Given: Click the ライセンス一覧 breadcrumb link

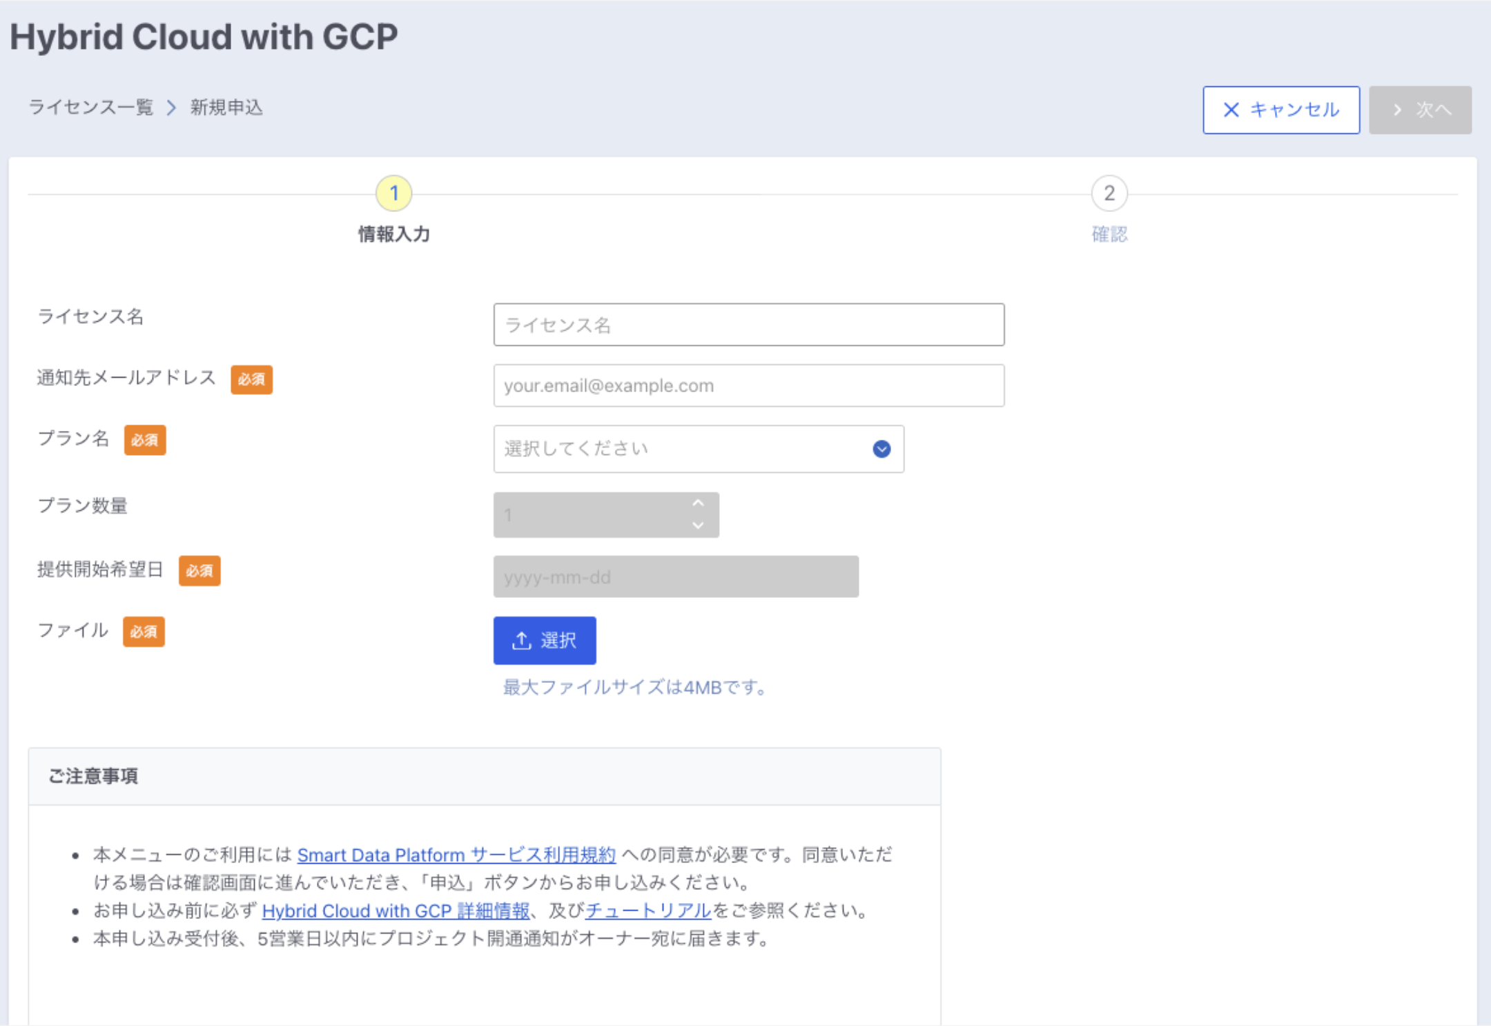Looking at the screenshot, I should [x=90, y=108].
